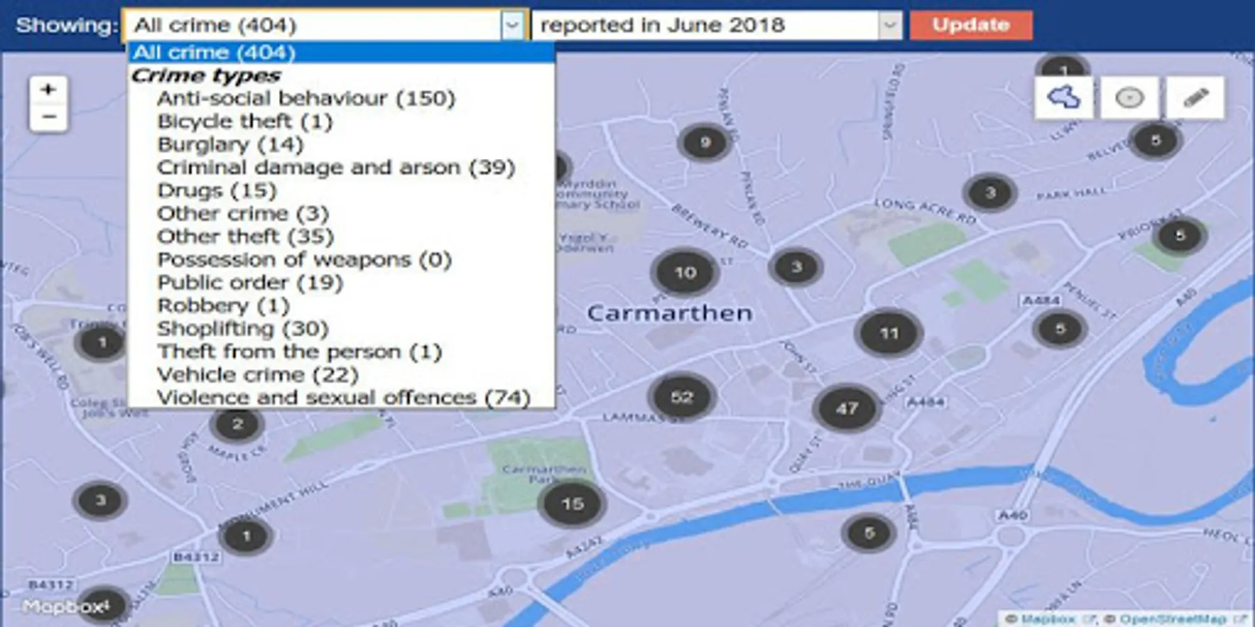Open the 10-crime cluster marker
The height and width of the screenshot is (627, 1255).
[685, 272]
